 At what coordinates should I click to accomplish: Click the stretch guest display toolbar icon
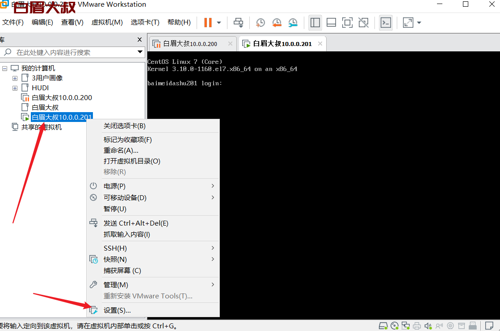click(x=408, y=23)
